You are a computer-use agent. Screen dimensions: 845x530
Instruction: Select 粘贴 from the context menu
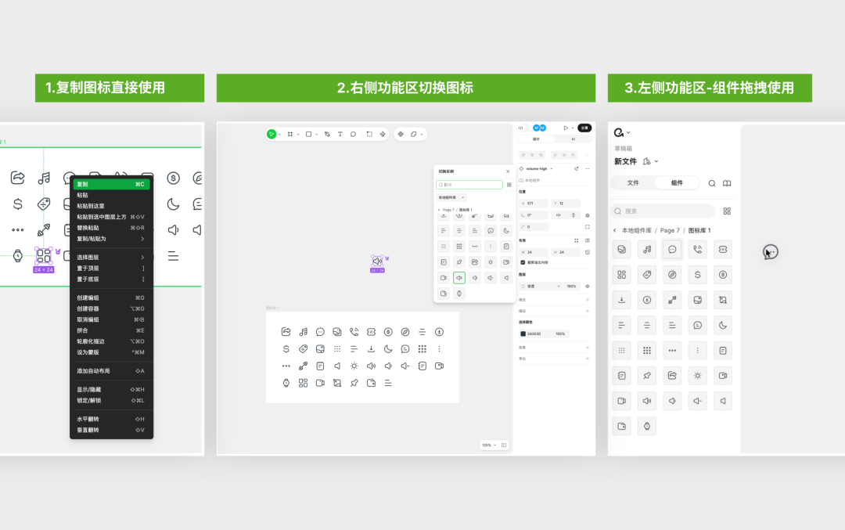click(x=112, y=195)
